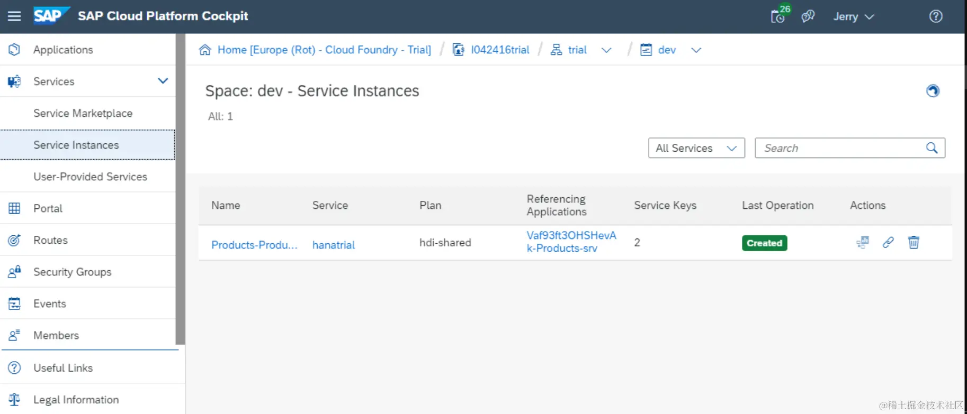The image size is (967, 414).
Task: Click the Plan column header
Action: click(430, 205)
